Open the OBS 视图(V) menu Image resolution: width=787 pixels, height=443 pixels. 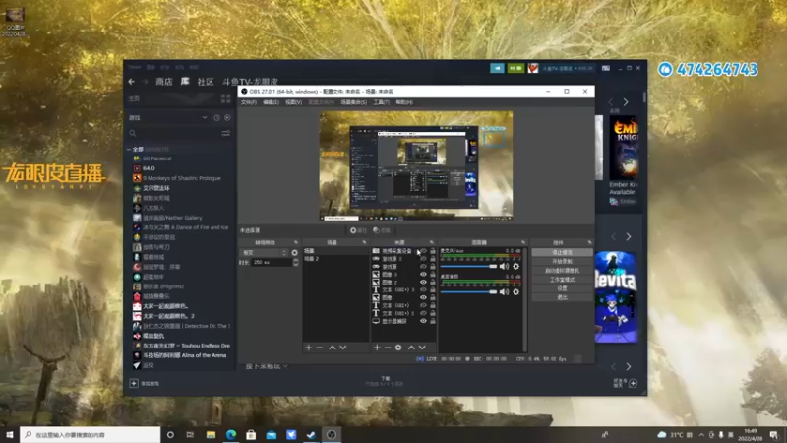point(293,102)
